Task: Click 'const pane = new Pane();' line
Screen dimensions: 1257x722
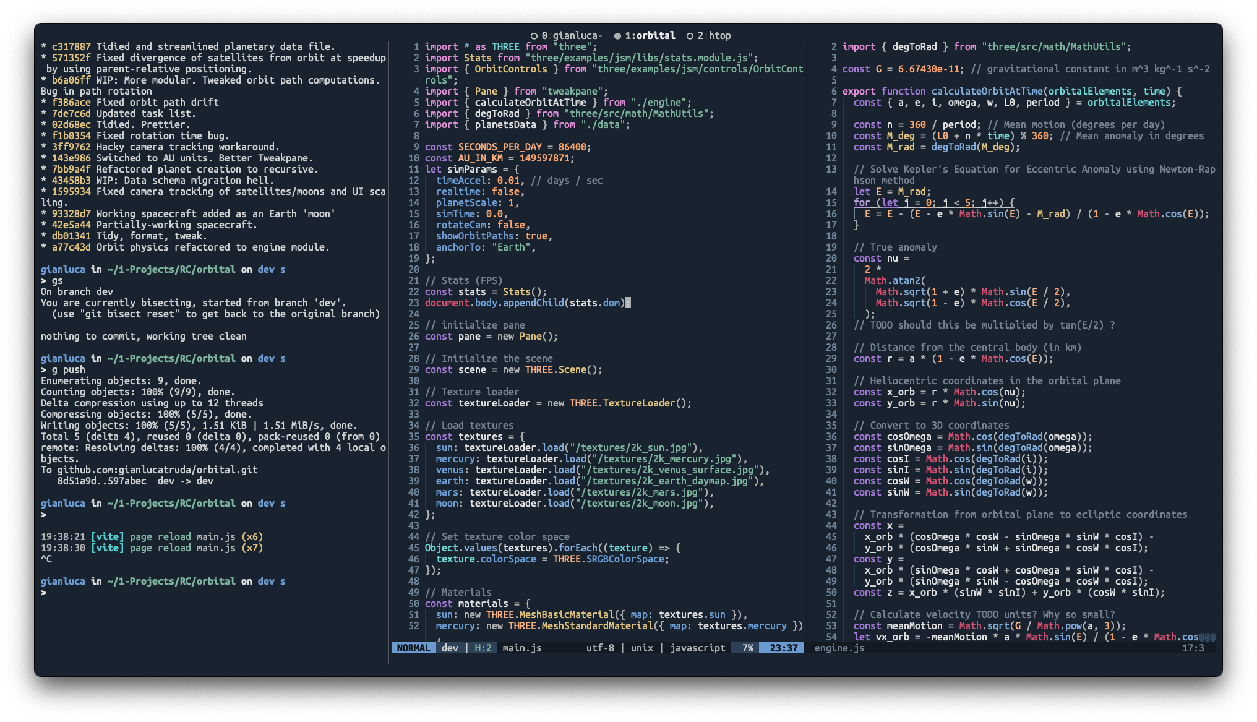Action: point(491,336)
